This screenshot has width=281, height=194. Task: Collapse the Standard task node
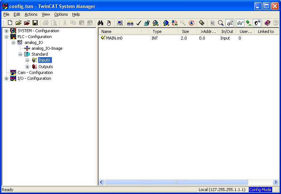coord(20,54)
